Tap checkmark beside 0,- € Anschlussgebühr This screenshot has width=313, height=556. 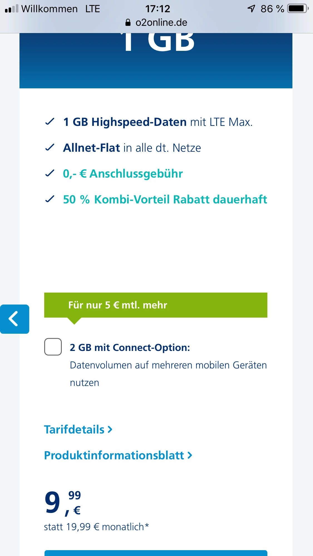[50, 173]
